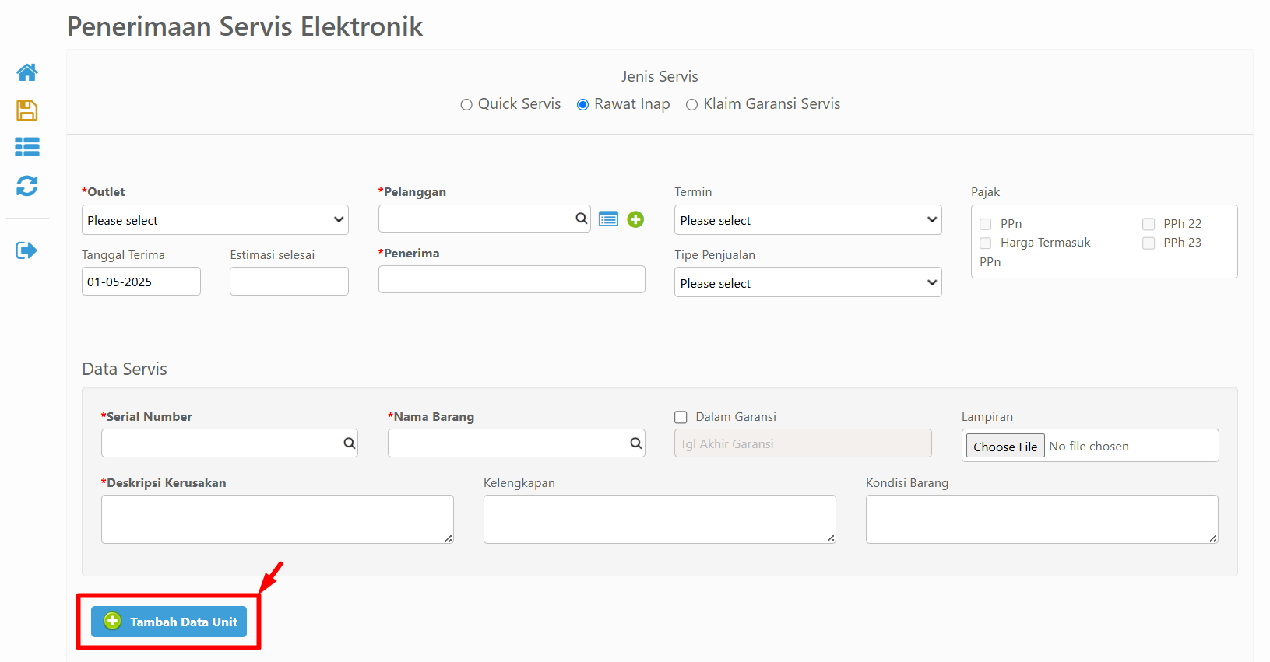Click the refresh arrows sidebar icon
The height and width of the screenshot is (662, 1270).
(27, 186)
